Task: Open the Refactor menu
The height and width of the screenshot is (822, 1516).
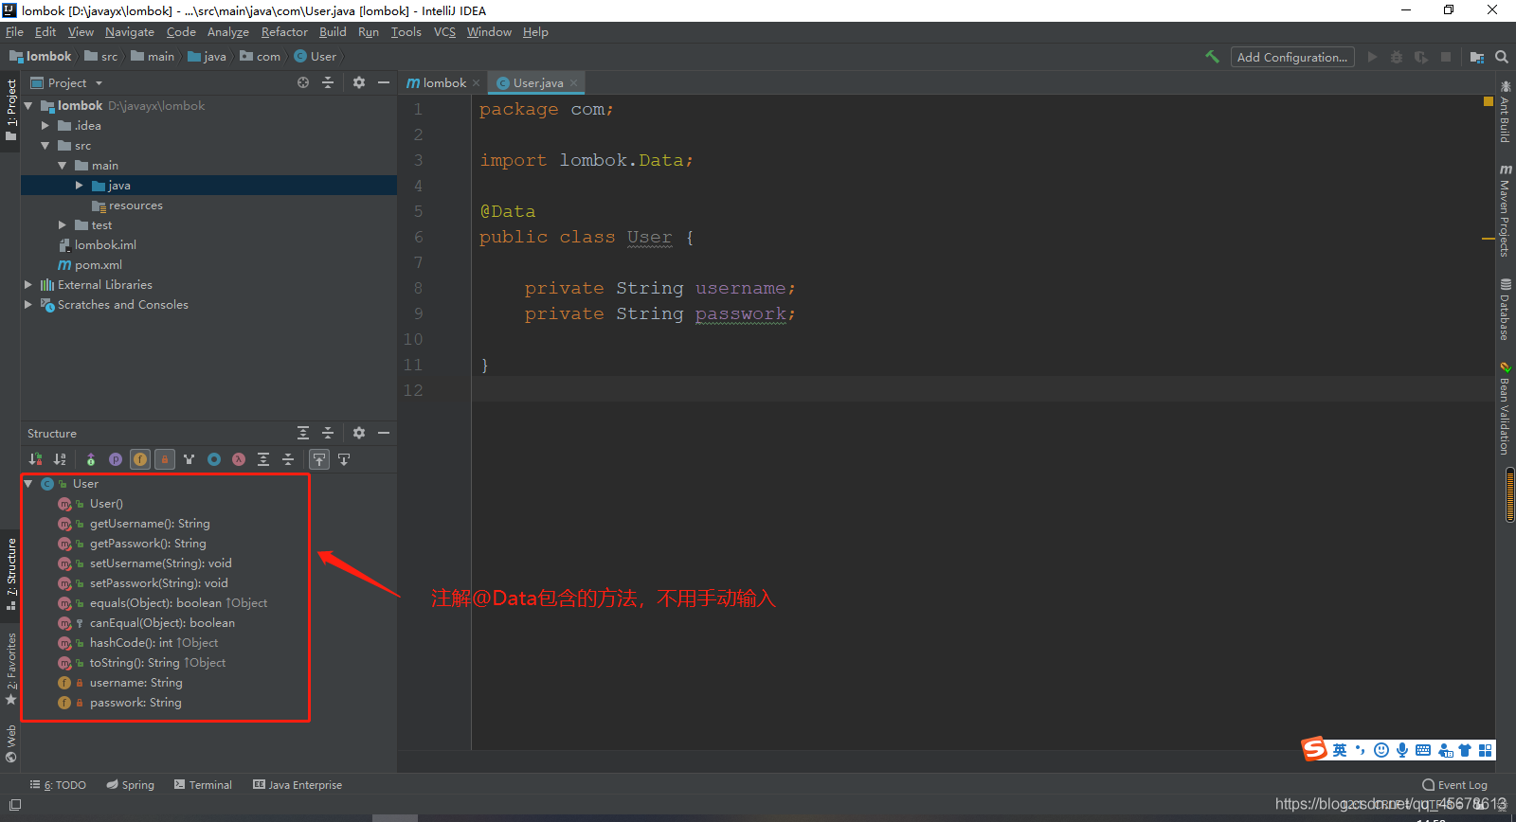Action: tap(284, 32)
